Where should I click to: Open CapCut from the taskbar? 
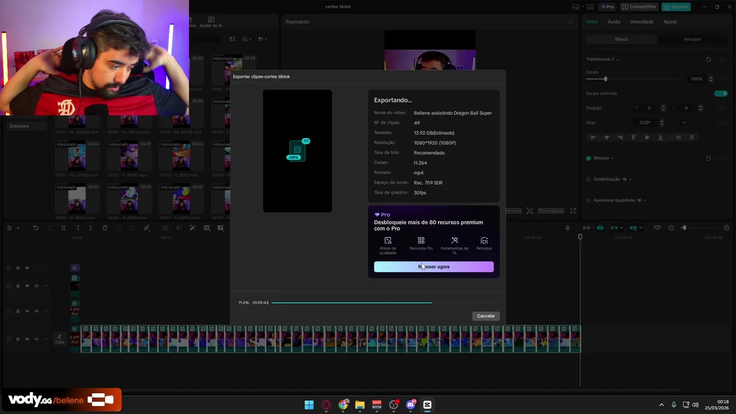coord(427,405)
